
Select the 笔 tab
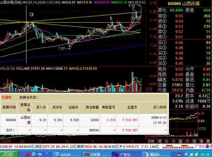pos(160,141)
